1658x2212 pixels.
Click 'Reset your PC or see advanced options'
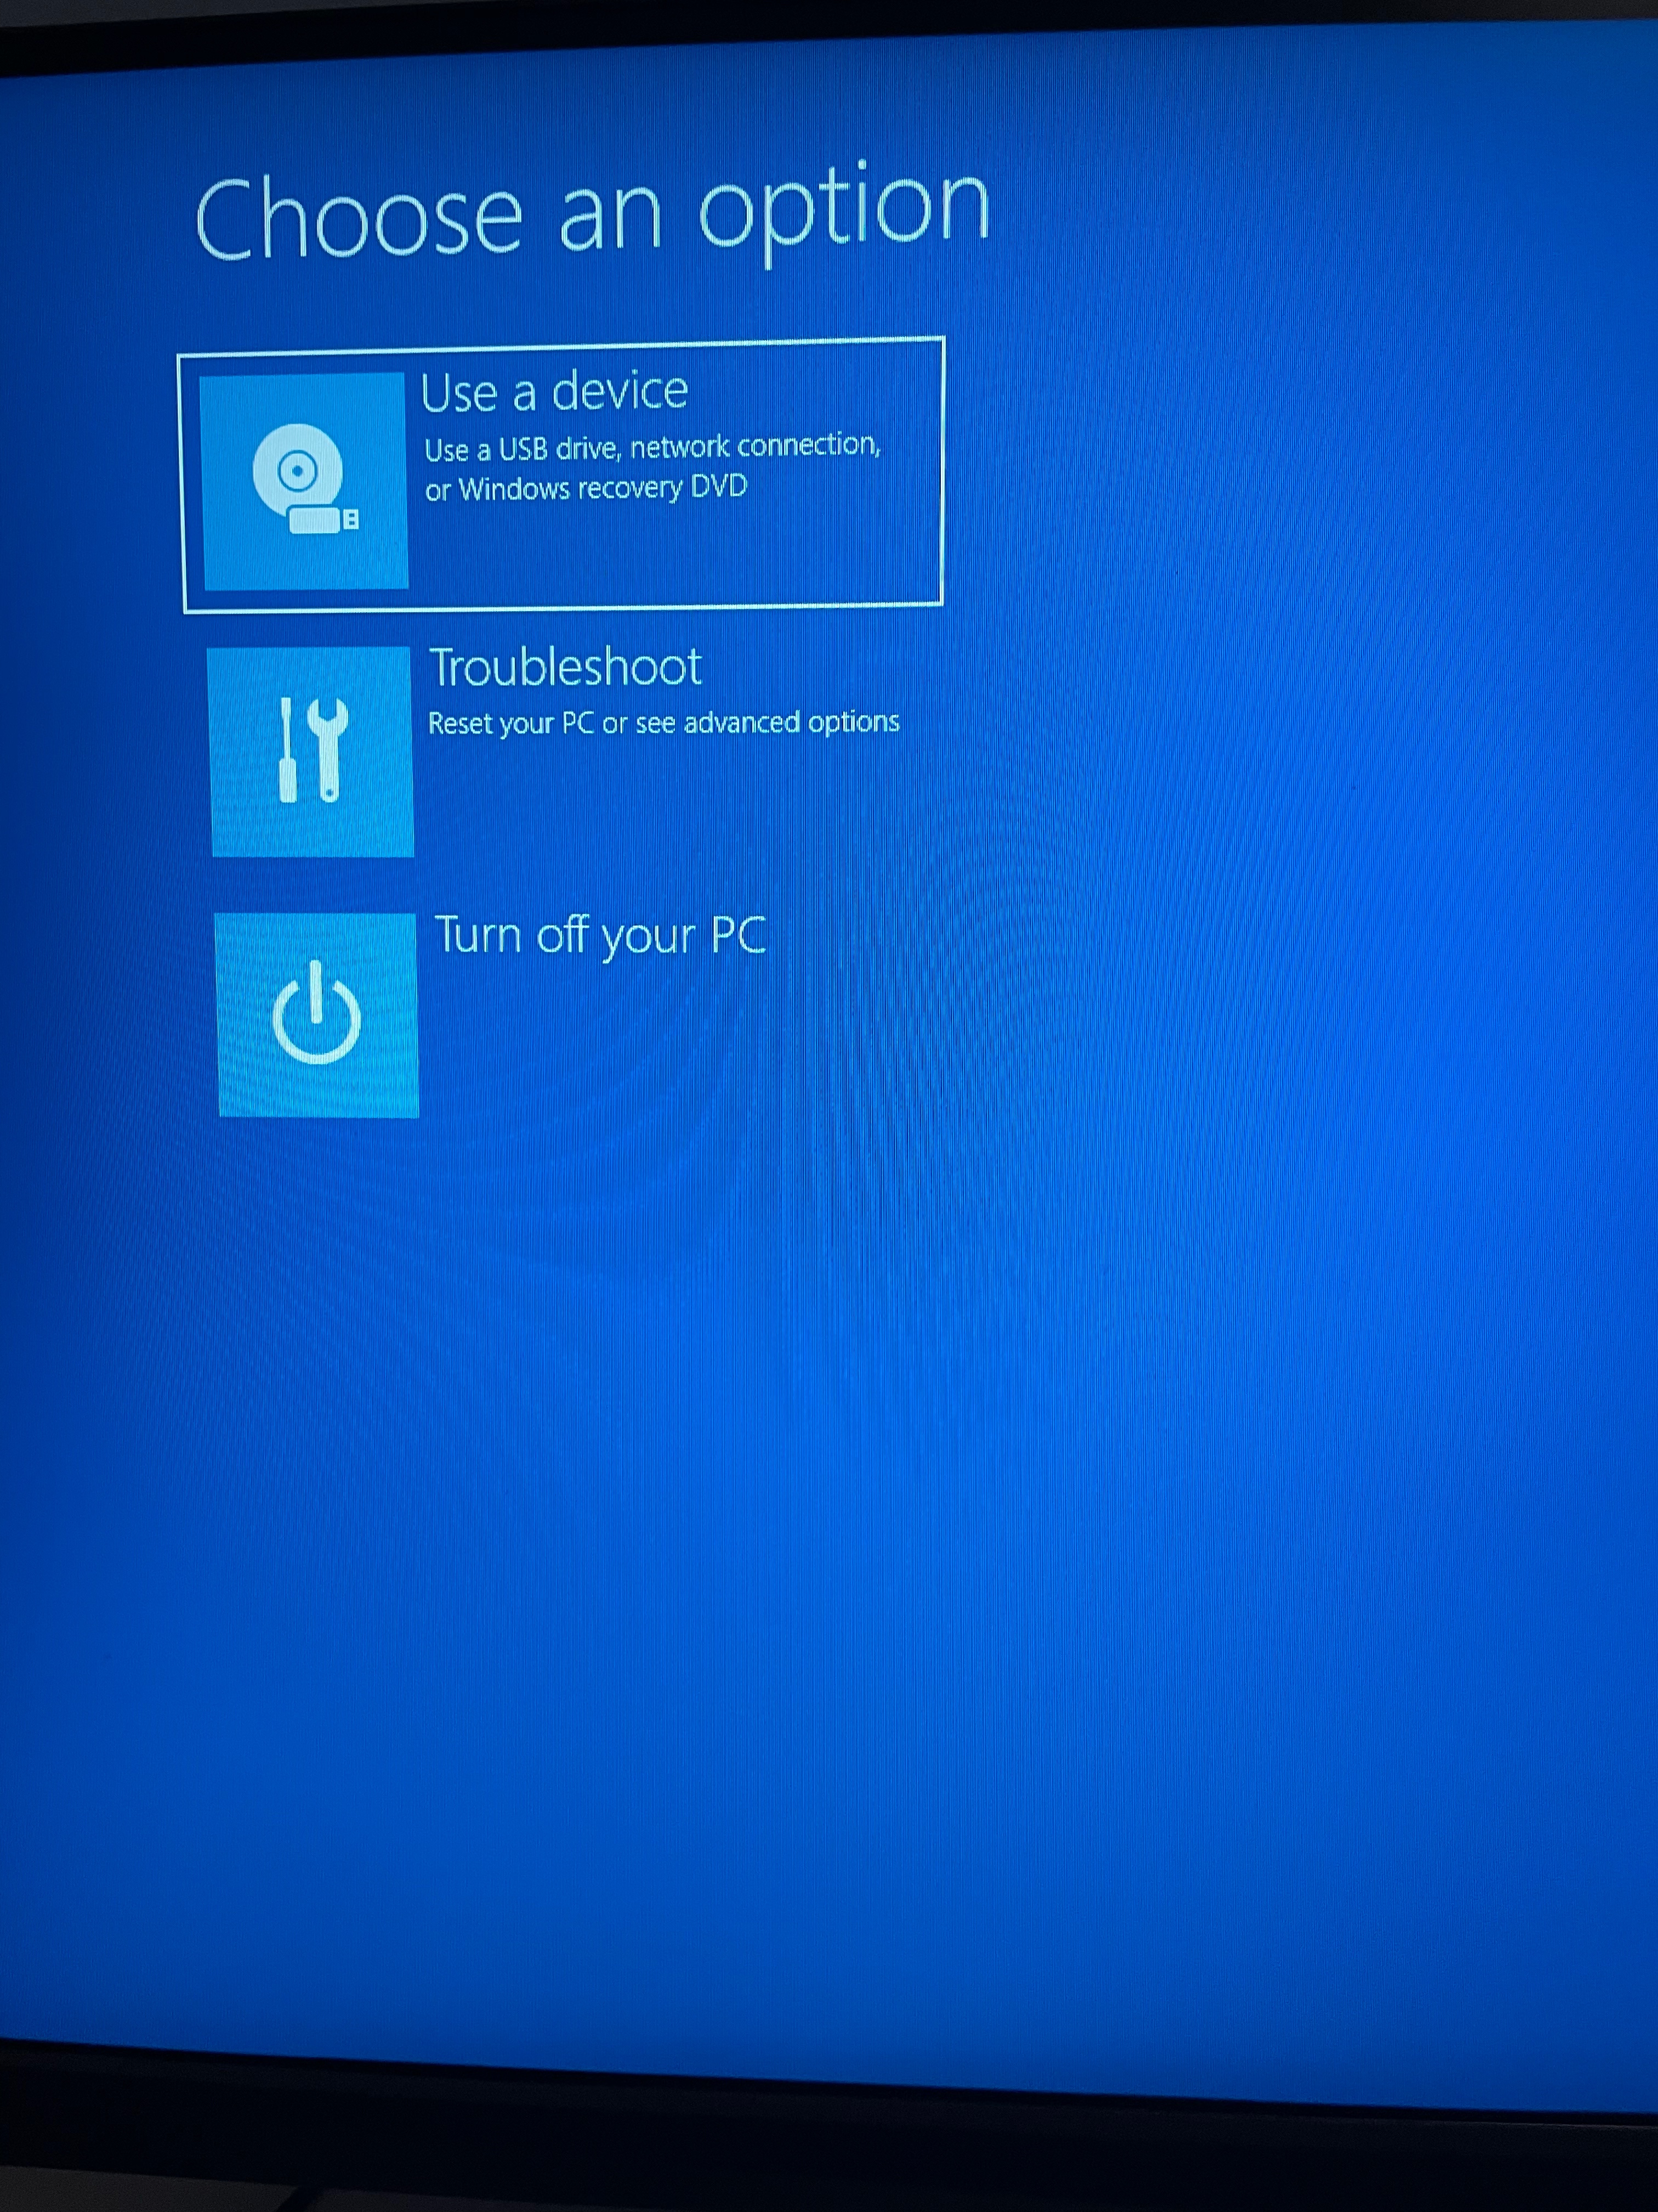click(663, 723)
